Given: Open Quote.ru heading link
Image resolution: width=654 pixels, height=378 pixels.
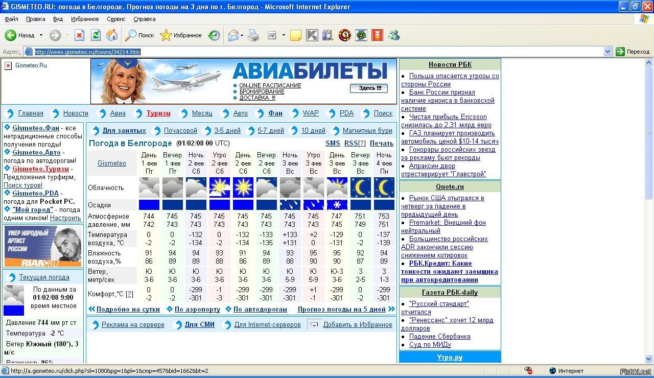Looking at the screenshot, I should [450, 187].
